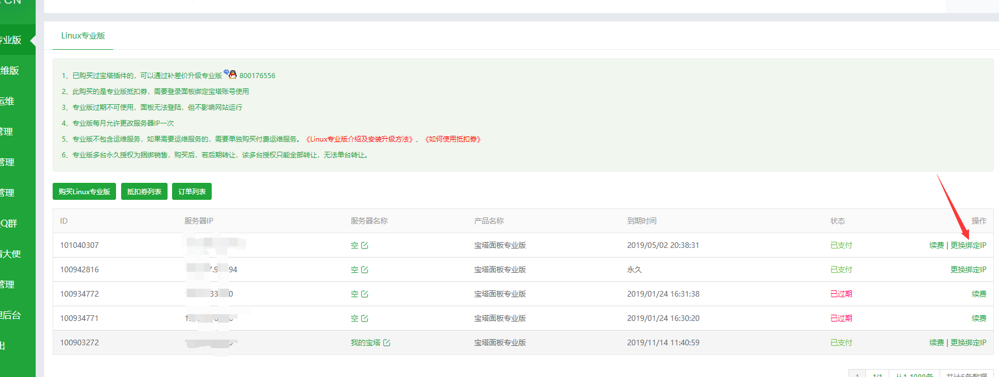Click expiry time 2019/11/14 11:40:59
This screenshot has height=377, width=999.
click(x=663, y=343)
